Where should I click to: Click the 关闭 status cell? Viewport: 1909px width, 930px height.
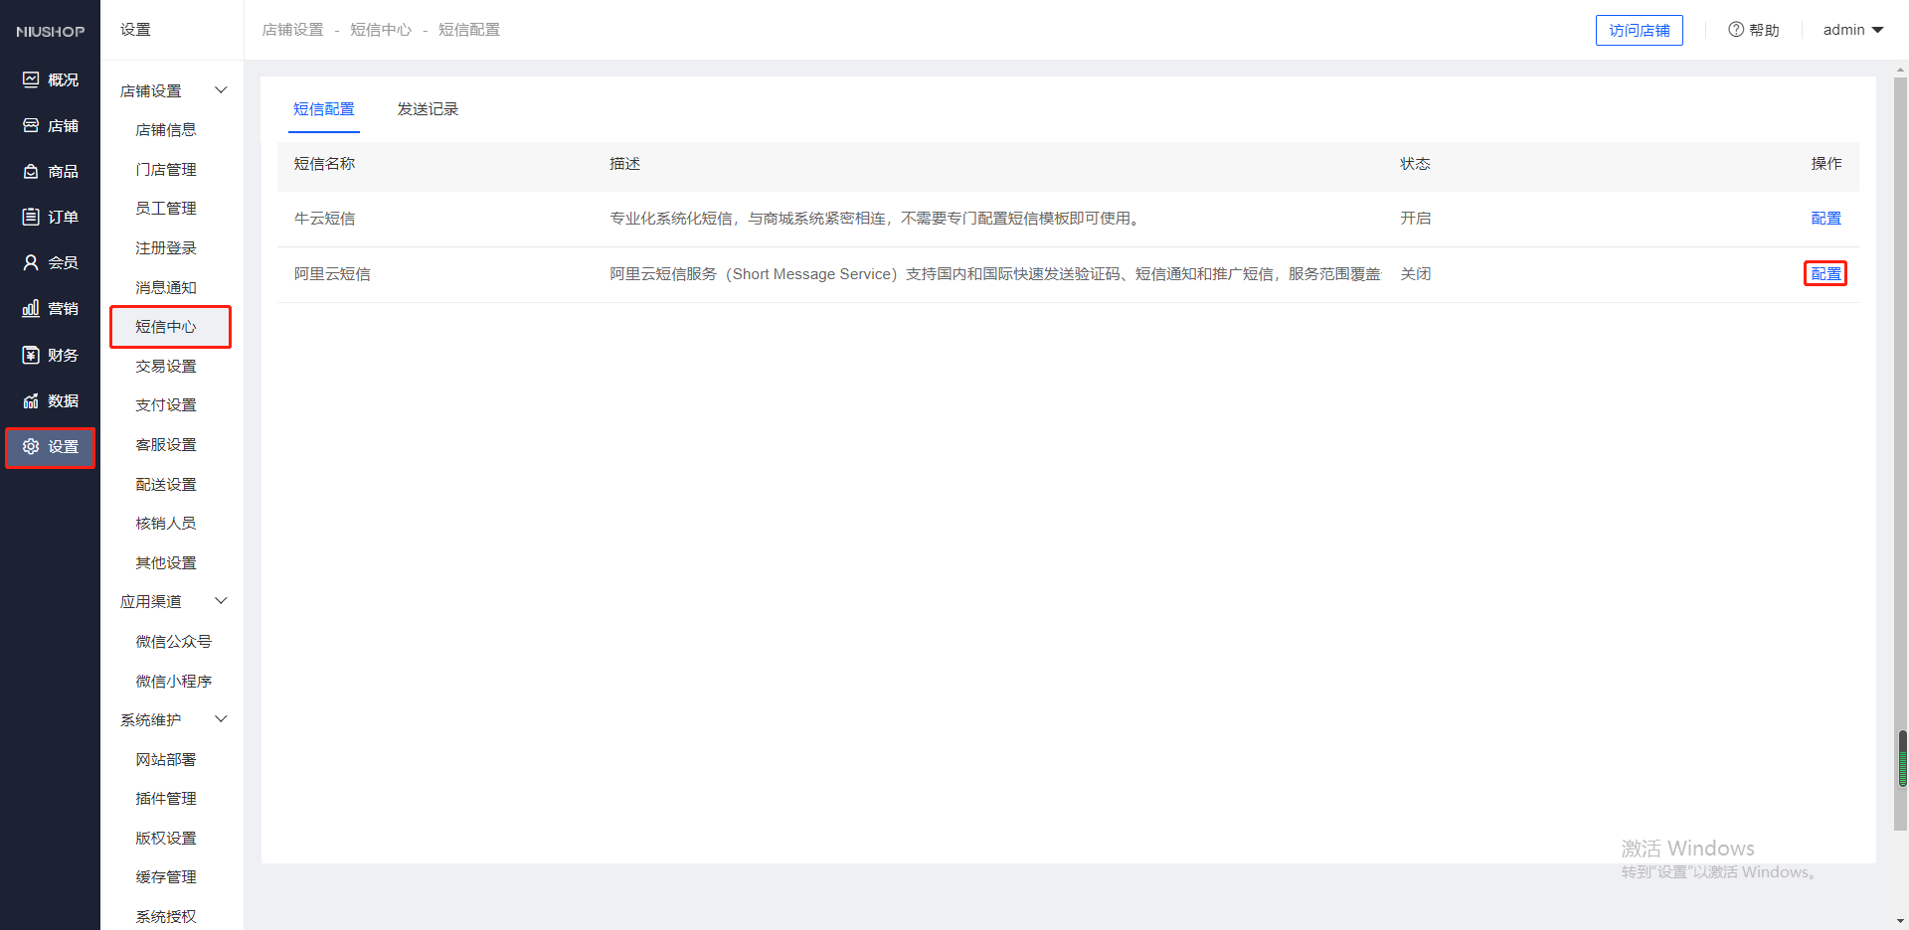click(1416, 274)
